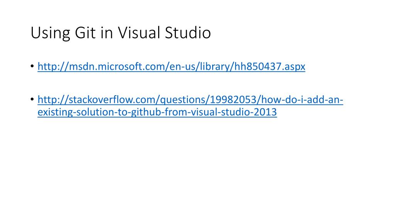Open the msdn.microsoft.com library link
395x222 pixels.
click(171, 66)
